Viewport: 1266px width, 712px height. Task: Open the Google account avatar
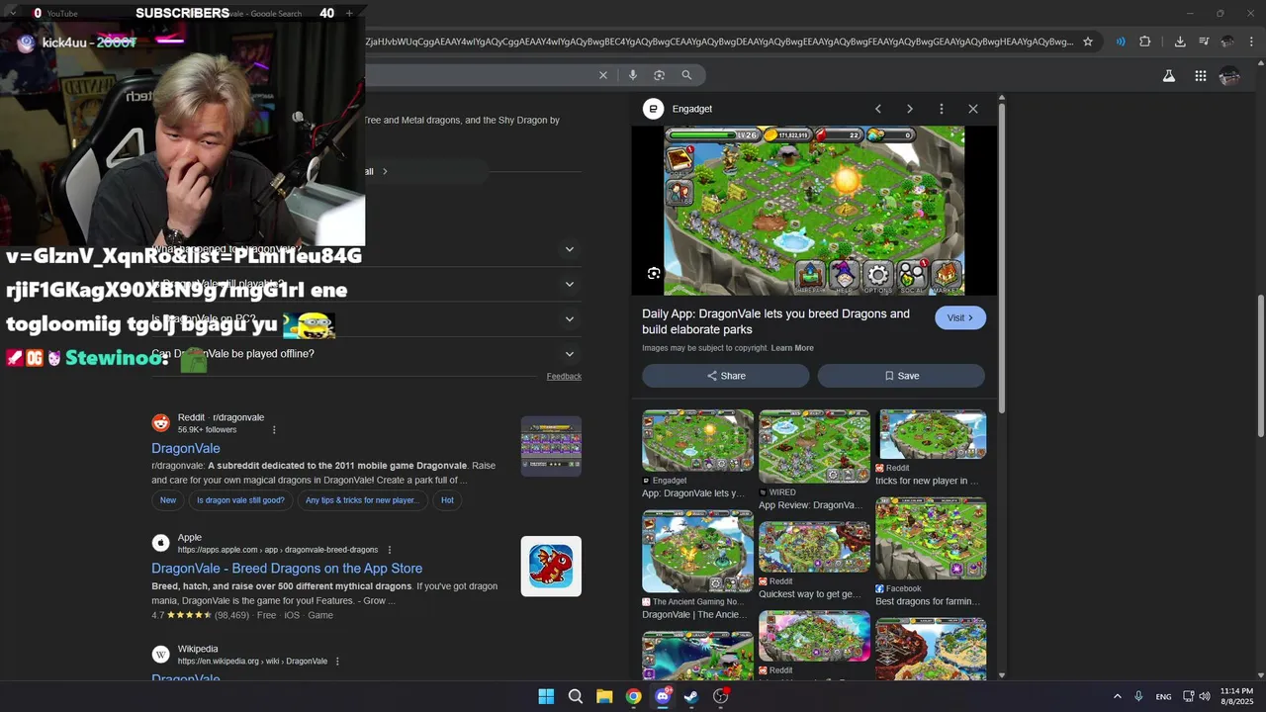click(x=1229, y=75)
